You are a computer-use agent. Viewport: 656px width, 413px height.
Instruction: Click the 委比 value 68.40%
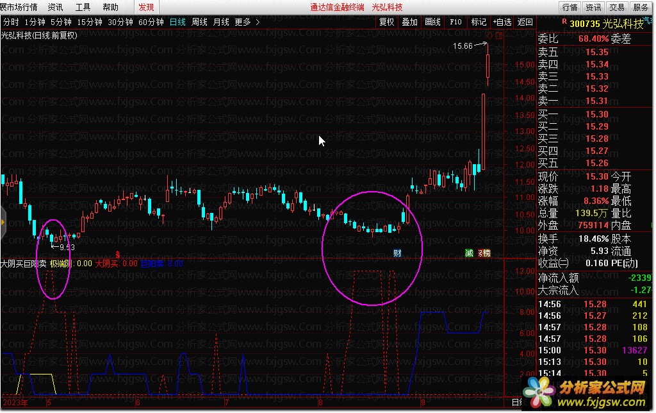point(594,39)
